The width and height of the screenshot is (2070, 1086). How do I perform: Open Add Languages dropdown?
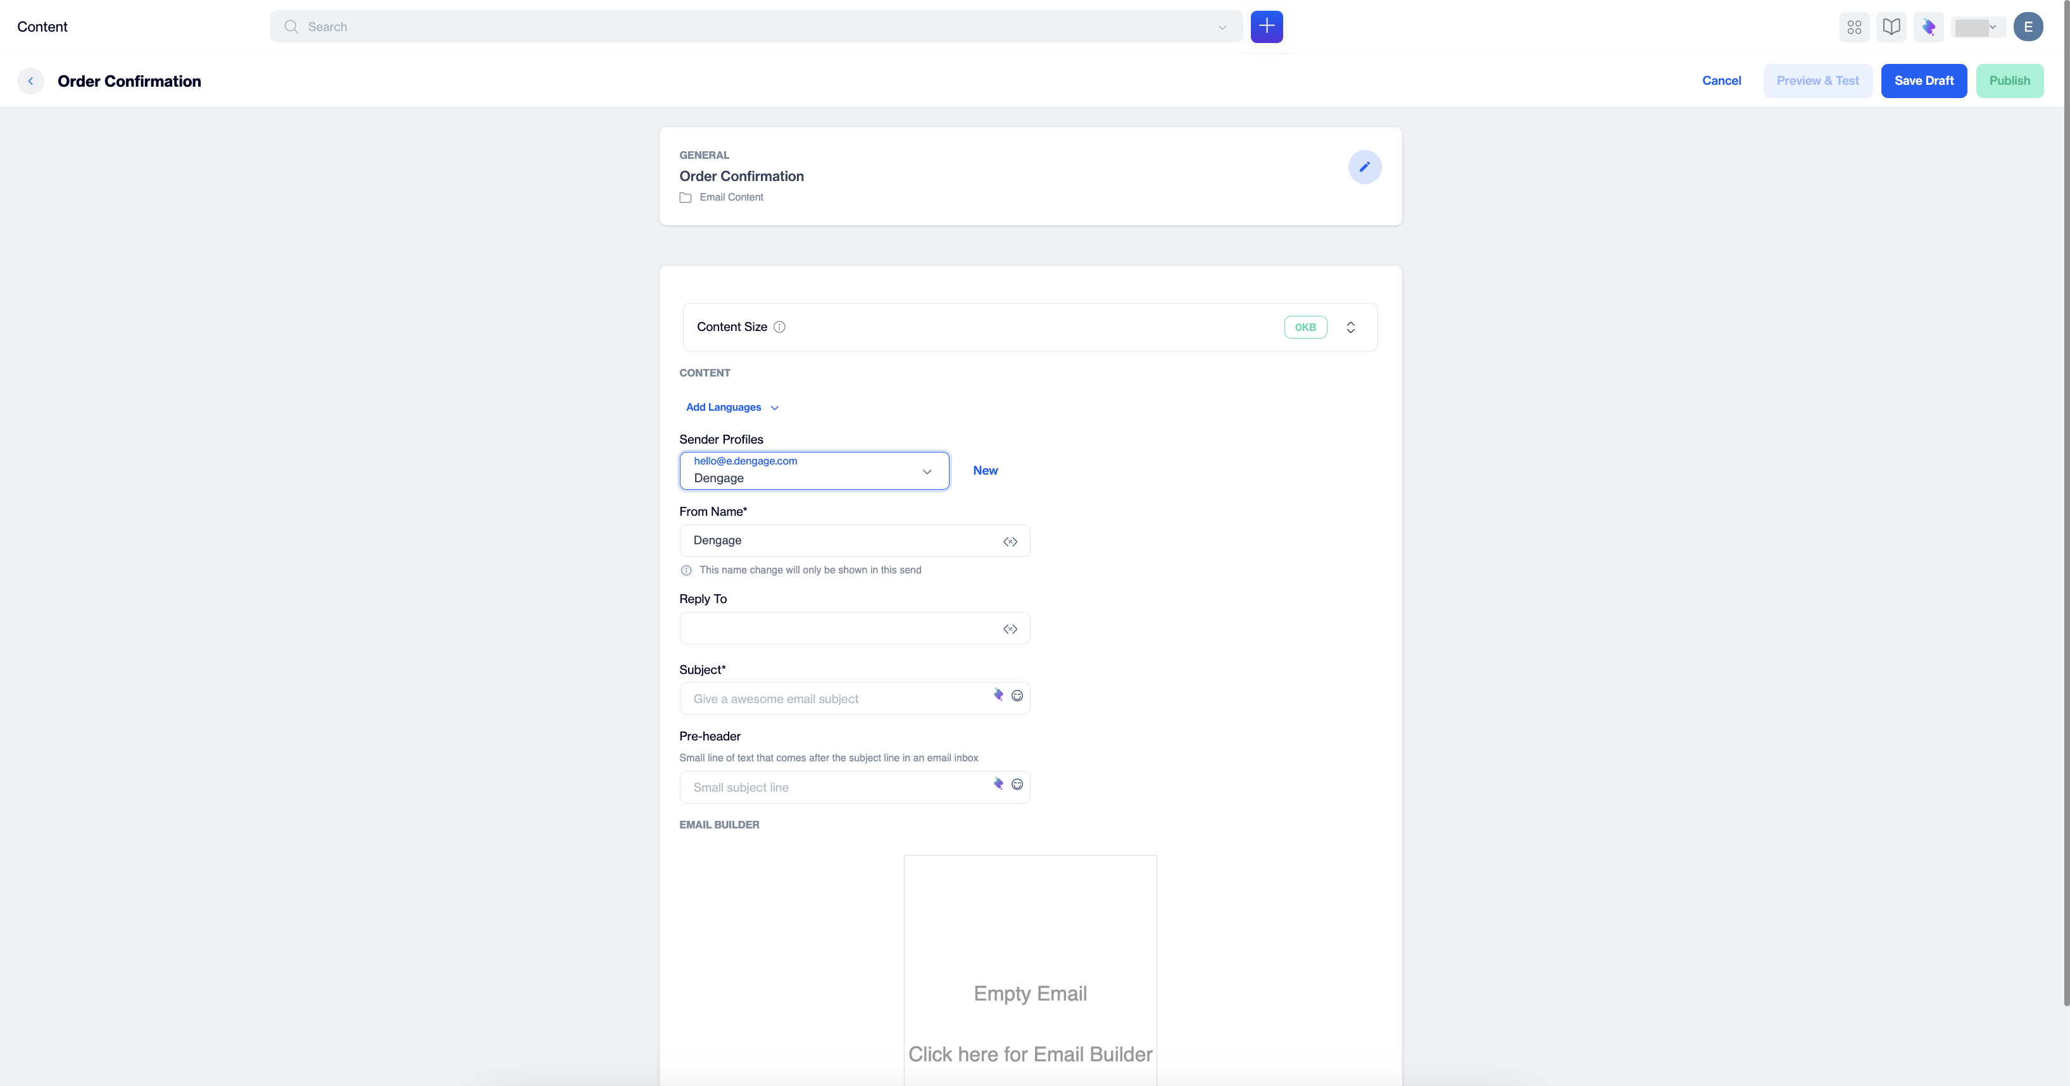coord(732,408)
